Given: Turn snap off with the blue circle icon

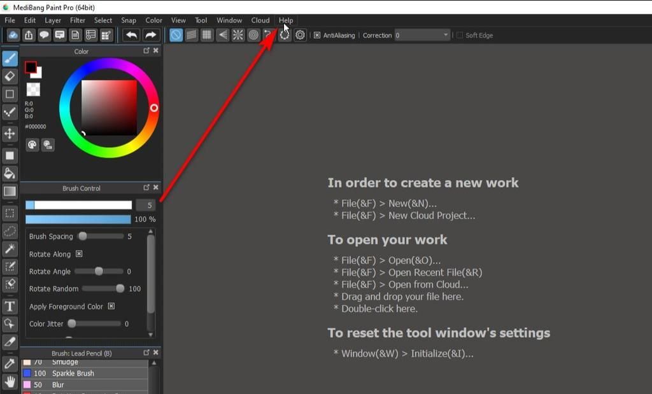Looking at the screenshot, I should point(176,36).
